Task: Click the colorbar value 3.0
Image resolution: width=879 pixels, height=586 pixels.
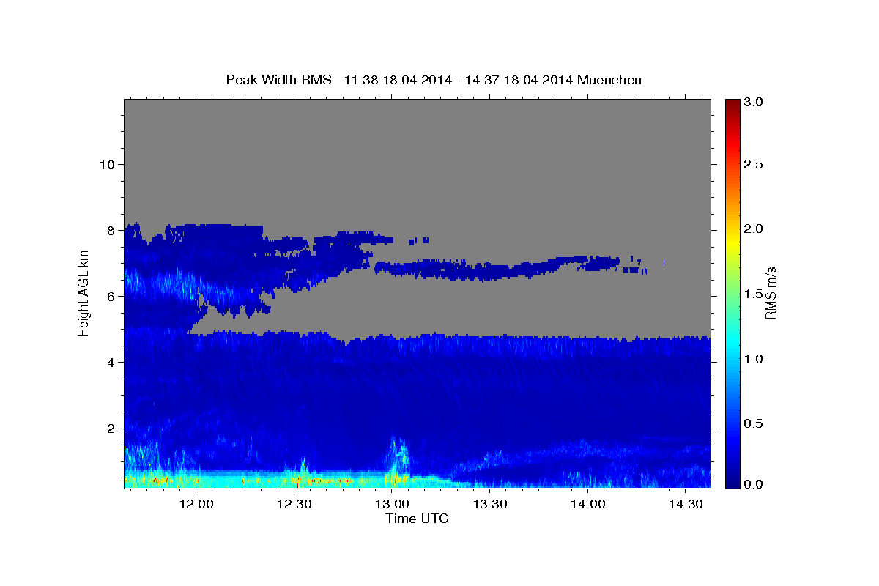Action: click(x=754, y=103)
